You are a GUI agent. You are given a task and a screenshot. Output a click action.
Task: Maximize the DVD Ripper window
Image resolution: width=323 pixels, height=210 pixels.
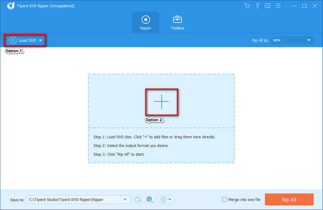(304, 6)
